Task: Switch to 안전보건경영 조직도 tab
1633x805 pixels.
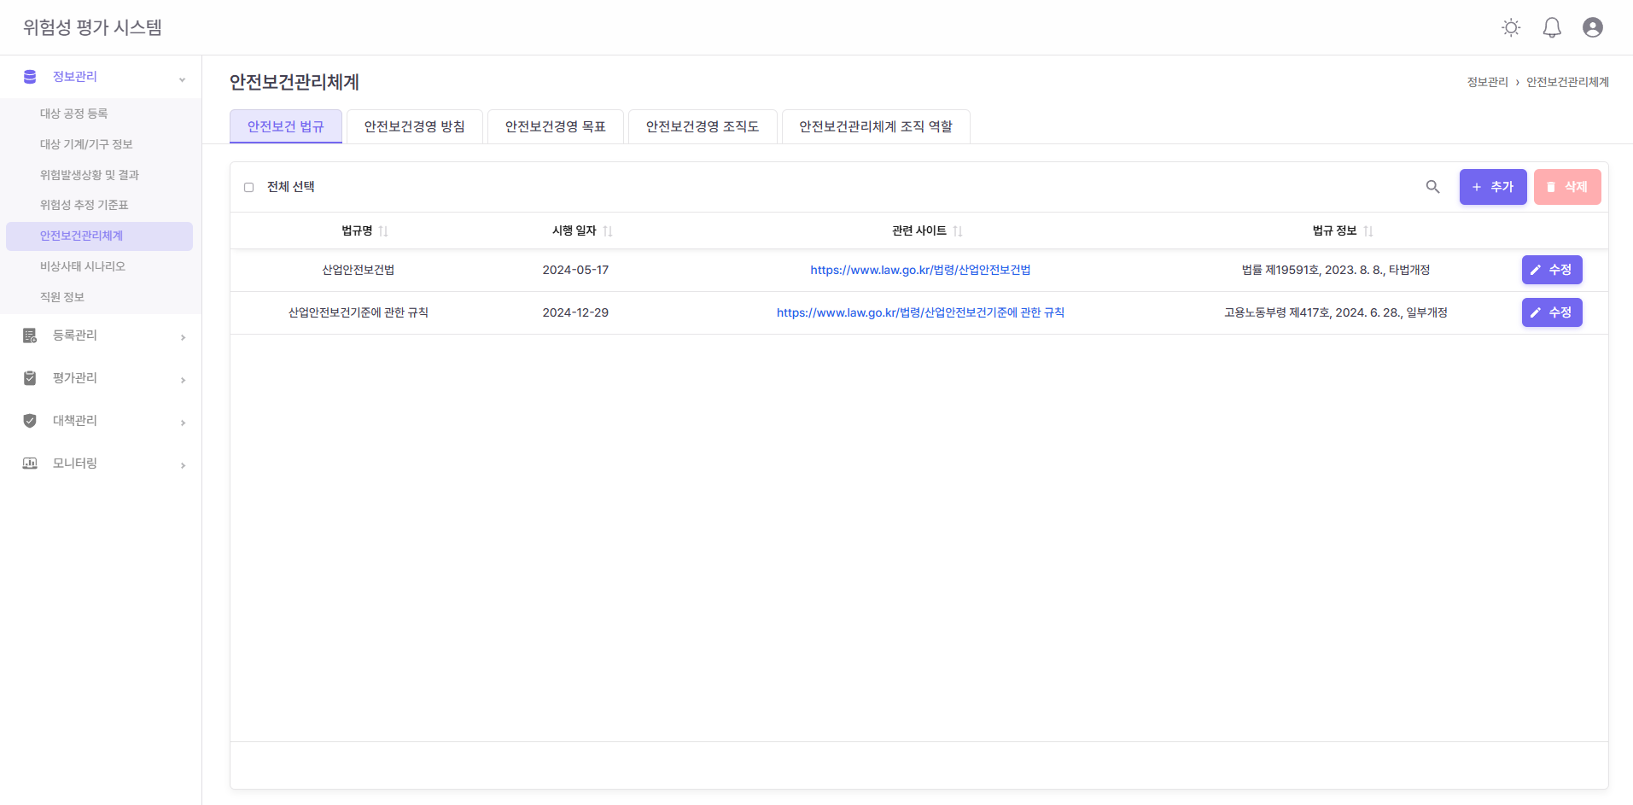Action: pyautogui.click(x=702, y=126)
